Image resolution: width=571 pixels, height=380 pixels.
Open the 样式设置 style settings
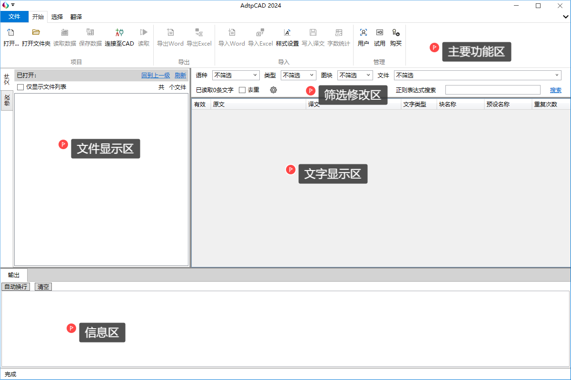287,33
